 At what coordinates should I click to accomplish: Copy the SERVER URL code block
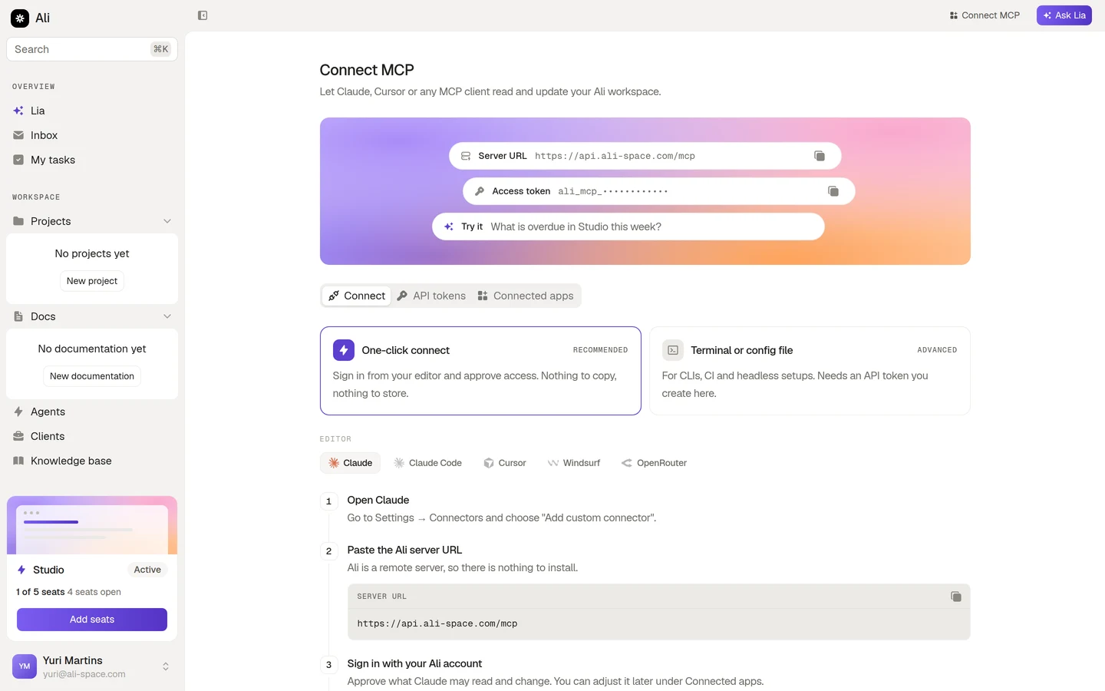956,597
